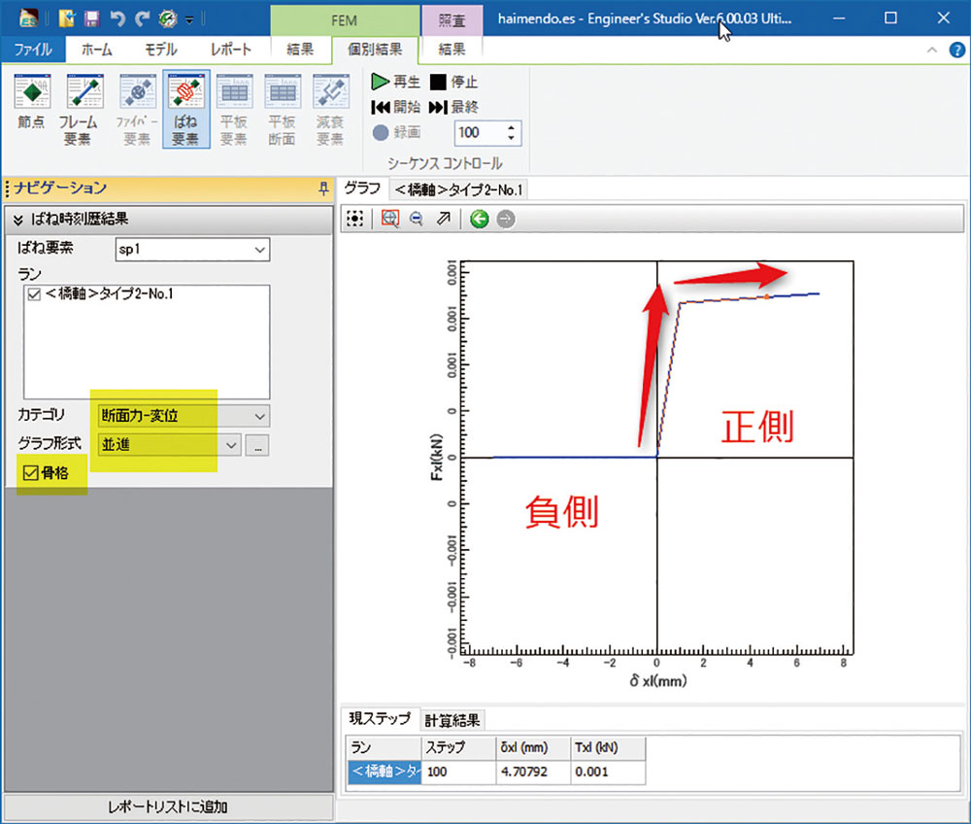Click the ellipsis button beside グラフ形式

(257, 445)
